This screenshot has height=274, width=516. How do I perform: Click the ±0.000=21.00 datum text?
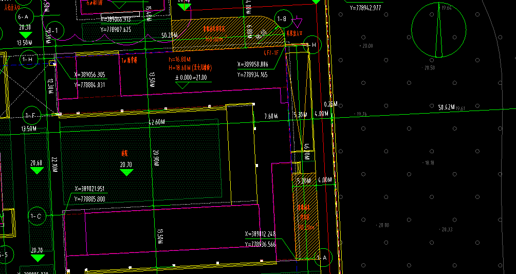tap(191, 78)
